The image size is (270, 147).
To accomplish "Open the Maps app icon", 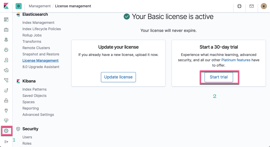I will (6, 40).
